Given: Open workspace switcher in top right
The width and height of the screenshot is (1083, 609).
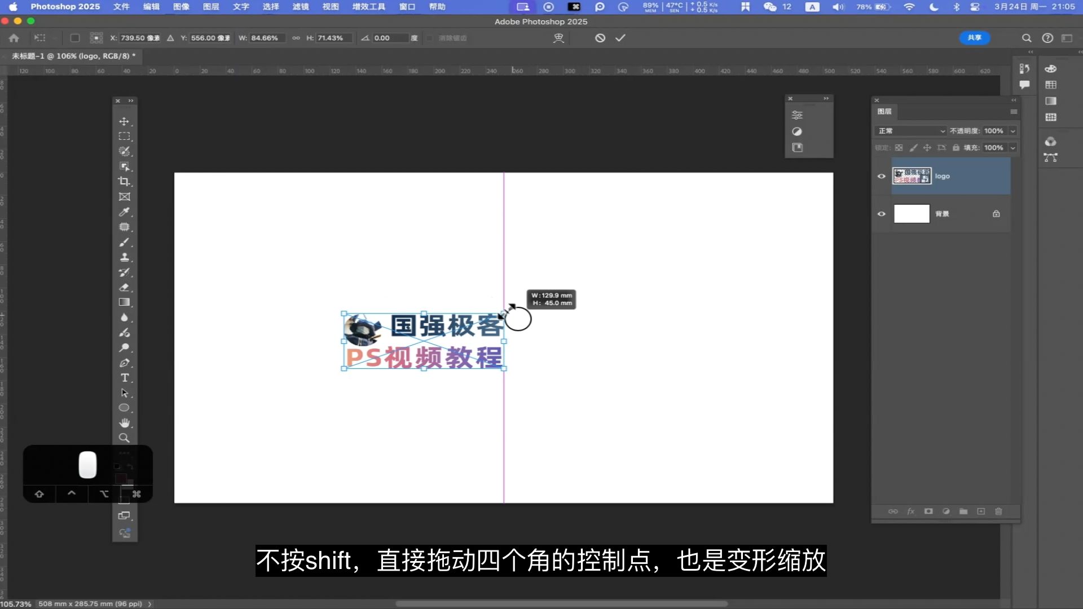Looking at the screenshot, I should coord(1067,38).
